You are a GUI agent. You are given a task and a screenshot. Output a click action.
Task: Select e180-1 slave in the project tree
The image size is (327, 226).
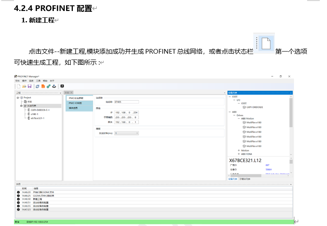[34, 114]
